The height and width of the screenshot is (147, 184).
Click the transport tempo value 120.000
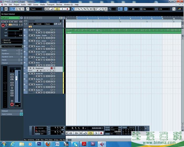click(x=117, y=132)
